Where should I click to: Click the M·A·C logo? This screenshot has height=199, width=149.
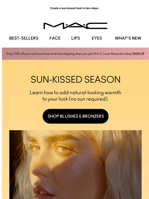(x=76, y=26)
